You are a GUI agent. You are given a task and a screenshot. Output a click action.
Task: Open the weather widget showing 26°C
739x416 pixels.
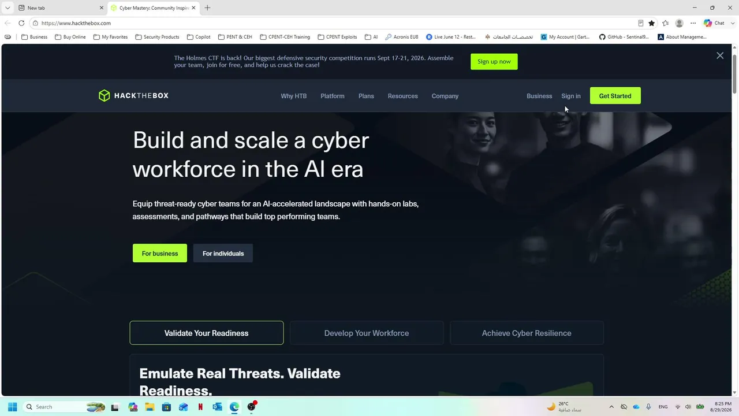tap(564, 407)
